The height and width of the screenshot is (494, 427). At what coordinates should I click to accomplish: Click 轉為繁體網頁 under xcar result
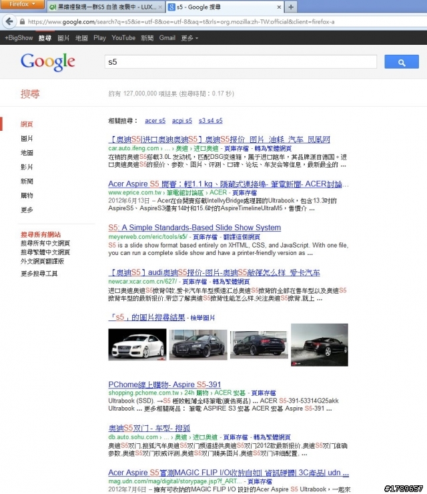[x=231, y=282]
